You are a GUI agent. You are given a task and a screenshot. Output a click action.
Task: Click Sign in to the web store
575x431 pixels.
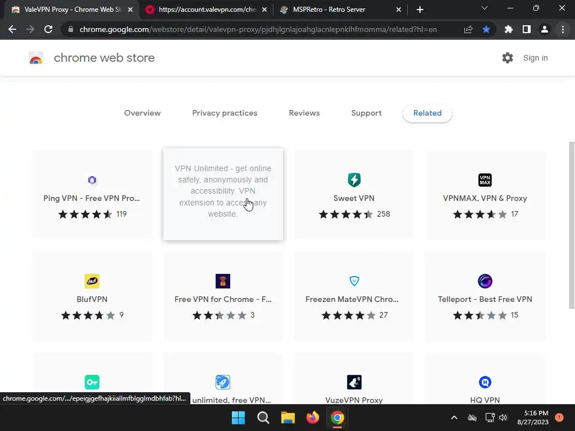click(535, 58)
